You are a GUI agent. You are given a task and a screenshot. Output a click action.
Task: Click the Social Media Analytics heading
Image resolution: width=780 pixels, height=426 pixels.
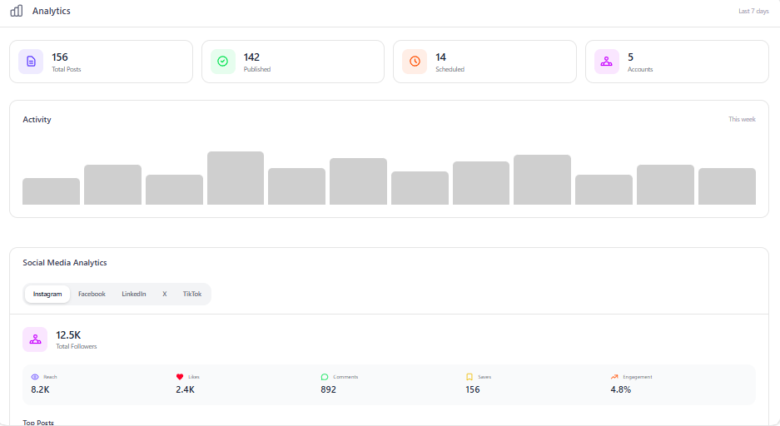65,262
